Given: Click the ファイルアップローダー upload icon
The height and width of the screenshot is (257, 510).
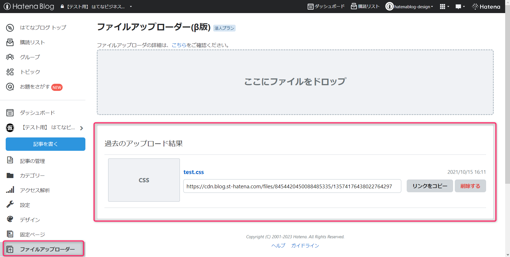Looking at the screenshot, I should (10, 249).
